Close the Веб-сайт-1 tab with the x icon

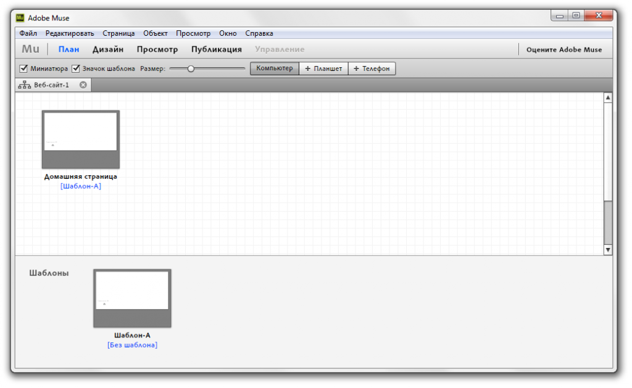pyautogui.click(x=83, y=85)
